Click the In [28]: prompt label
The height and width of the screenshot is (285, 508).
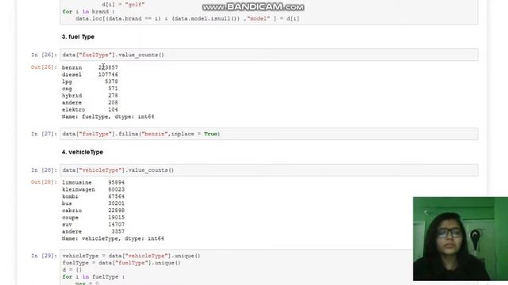[x=44, y=170]
